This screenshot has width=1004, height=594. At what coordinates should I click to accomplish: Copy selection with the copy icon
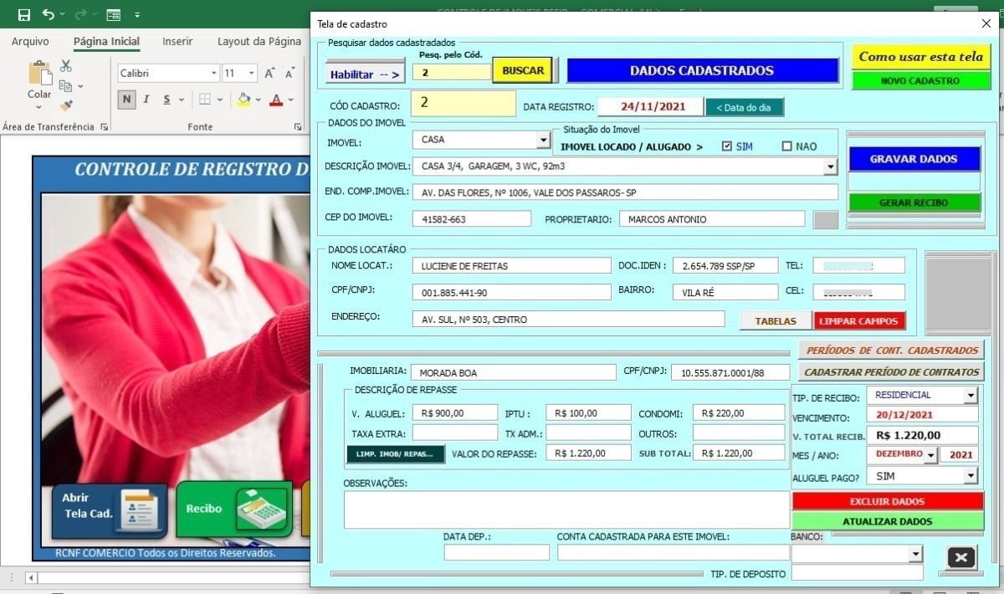click(x=66, y=85)
